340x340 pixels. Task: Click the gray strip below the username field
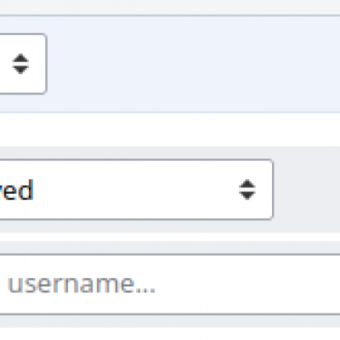[x=170, y=321]
